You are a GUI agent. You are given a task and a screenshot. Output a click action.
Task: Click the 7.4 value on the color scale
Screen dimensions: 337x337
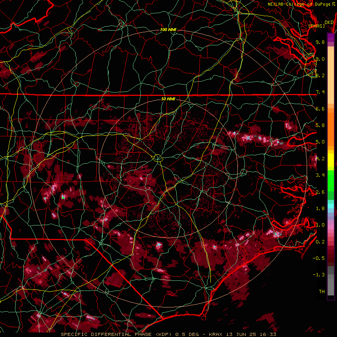[320, 92]
